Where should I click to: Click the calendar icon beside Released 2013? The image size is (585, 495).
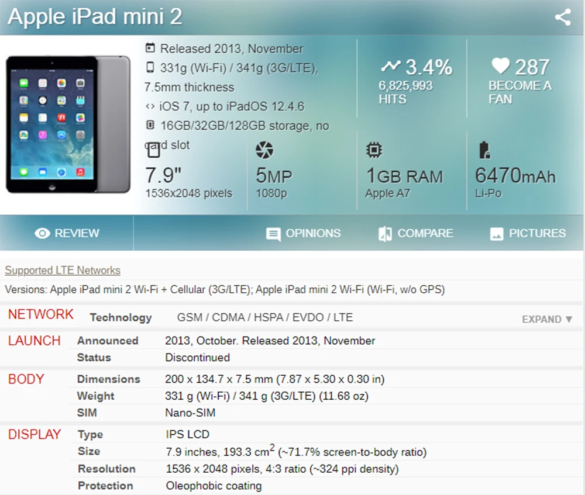point(150,48)
